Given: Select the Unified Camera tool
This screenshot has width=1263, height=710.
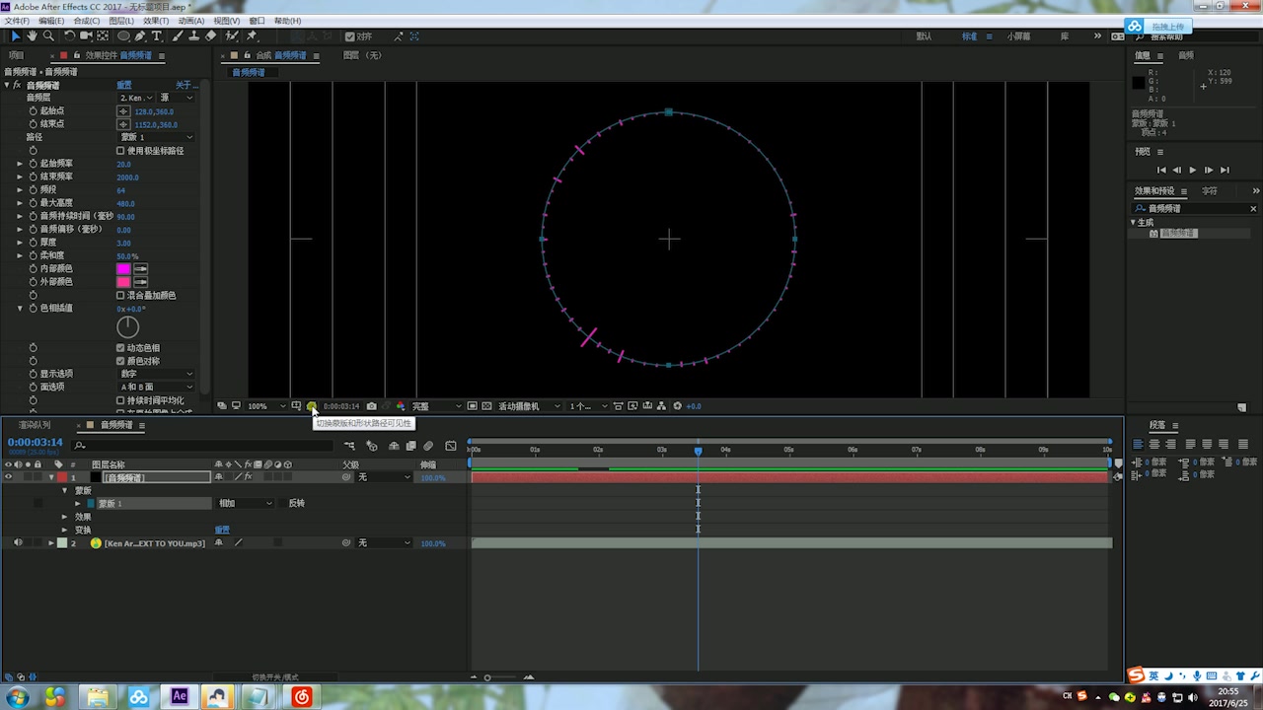Looking at the screenshot, I should tap(86, 35).
